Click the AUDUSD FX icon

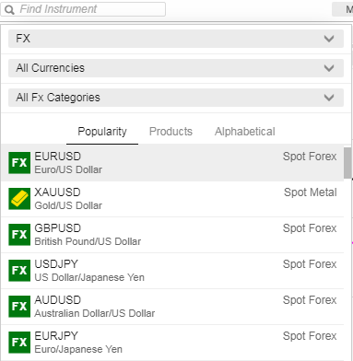coord(19,307)
